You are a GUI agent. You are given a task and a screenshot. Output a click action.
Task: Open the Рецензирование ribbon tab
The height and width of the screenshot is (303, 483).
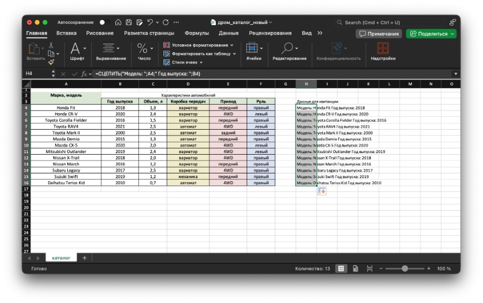[270, 33]
